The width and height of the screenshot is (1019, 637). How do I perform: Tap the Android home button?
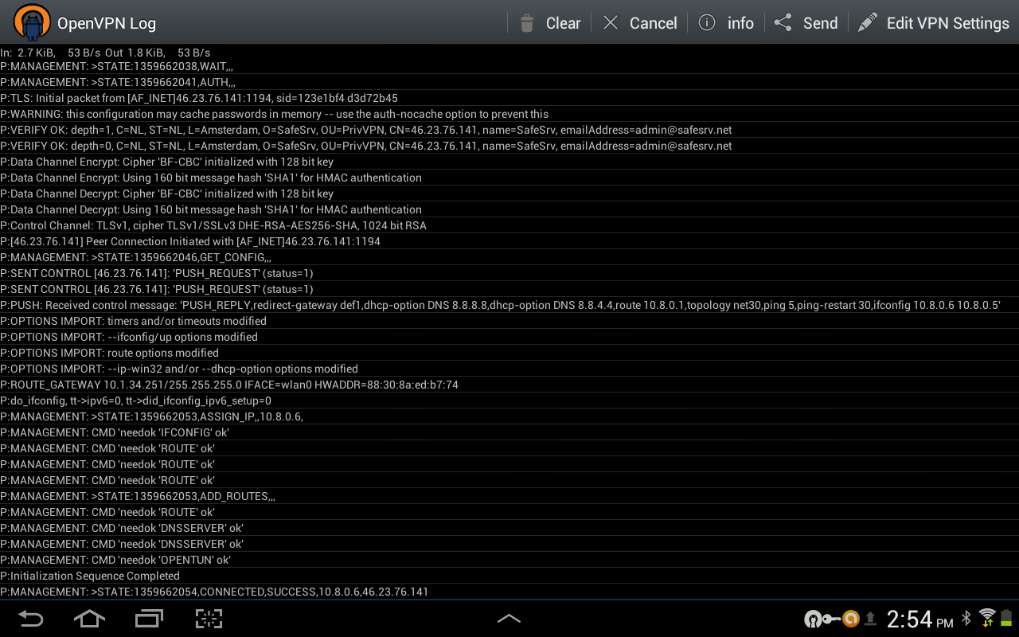(x=89, y=619)
